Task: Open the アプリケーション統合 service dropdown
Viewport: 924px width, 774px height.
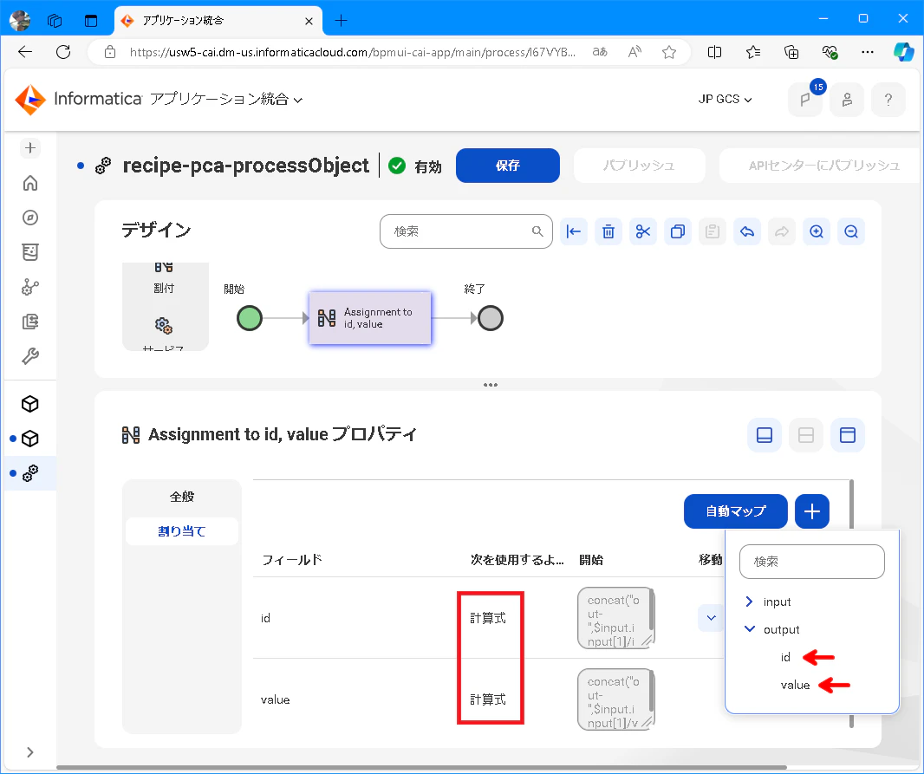Action: pos(225,99)
